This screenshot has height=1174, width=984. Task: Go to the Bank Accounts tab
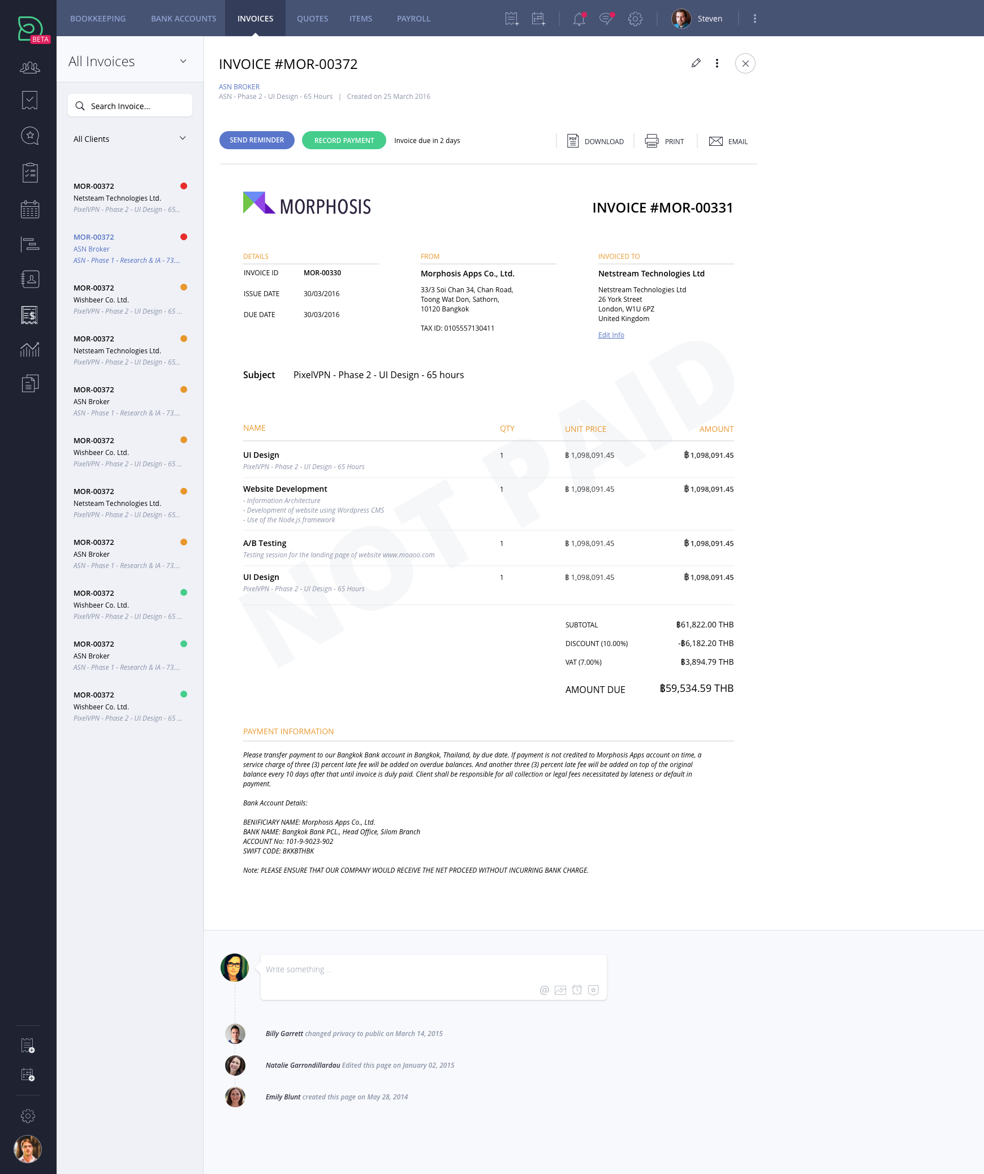pyautogui.click(x=184, y=19)
